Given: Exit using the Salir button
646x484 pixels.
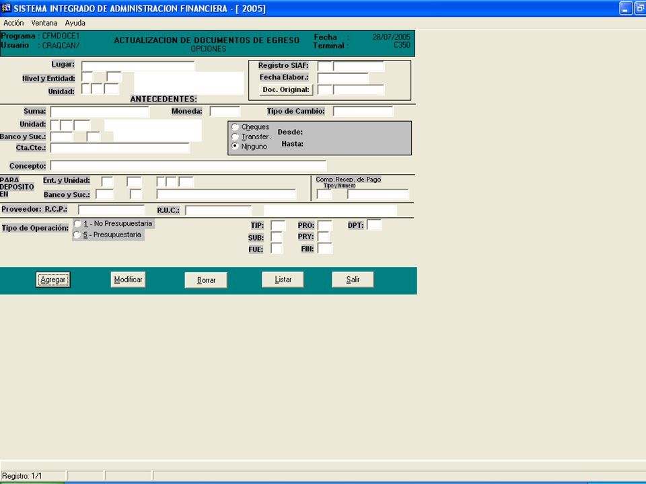Looking at the screenshot, I should [353, 280].
